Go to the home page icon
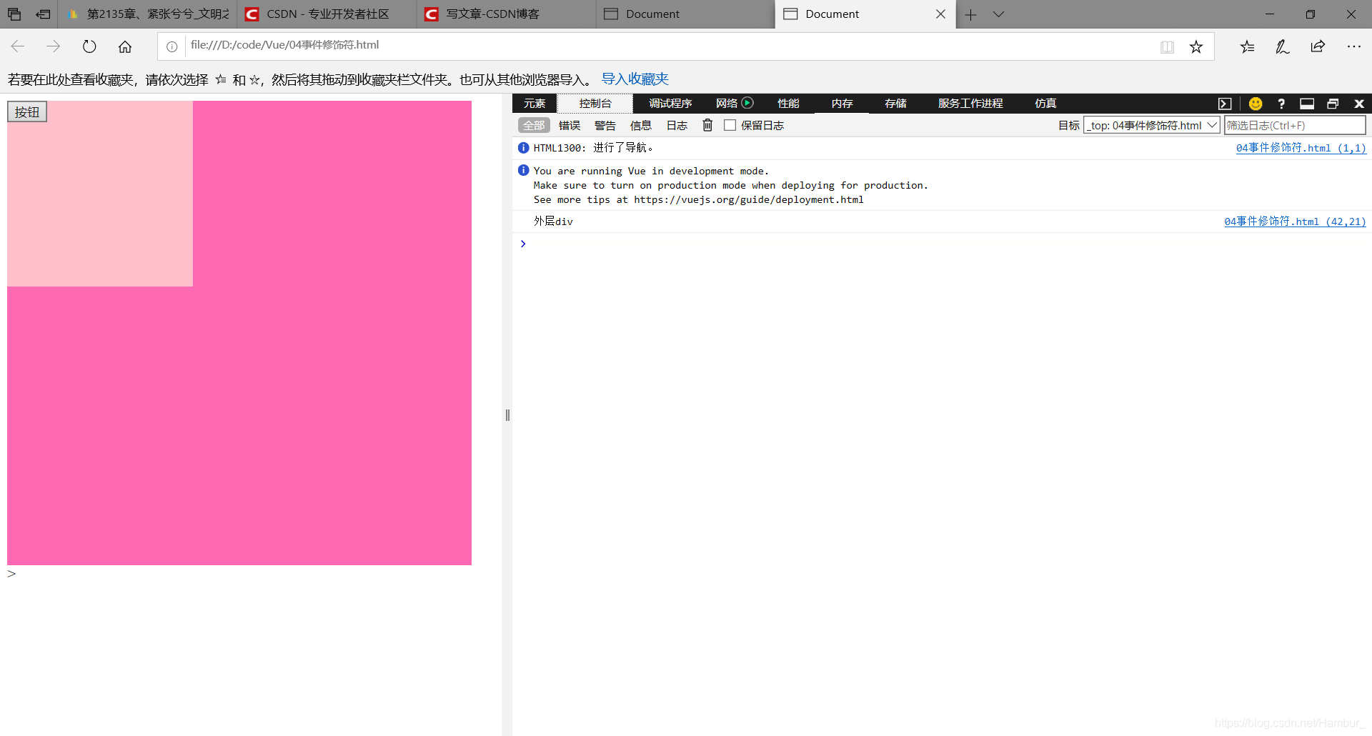Viewport: 1372px width, 736px height. click(125, 46)
